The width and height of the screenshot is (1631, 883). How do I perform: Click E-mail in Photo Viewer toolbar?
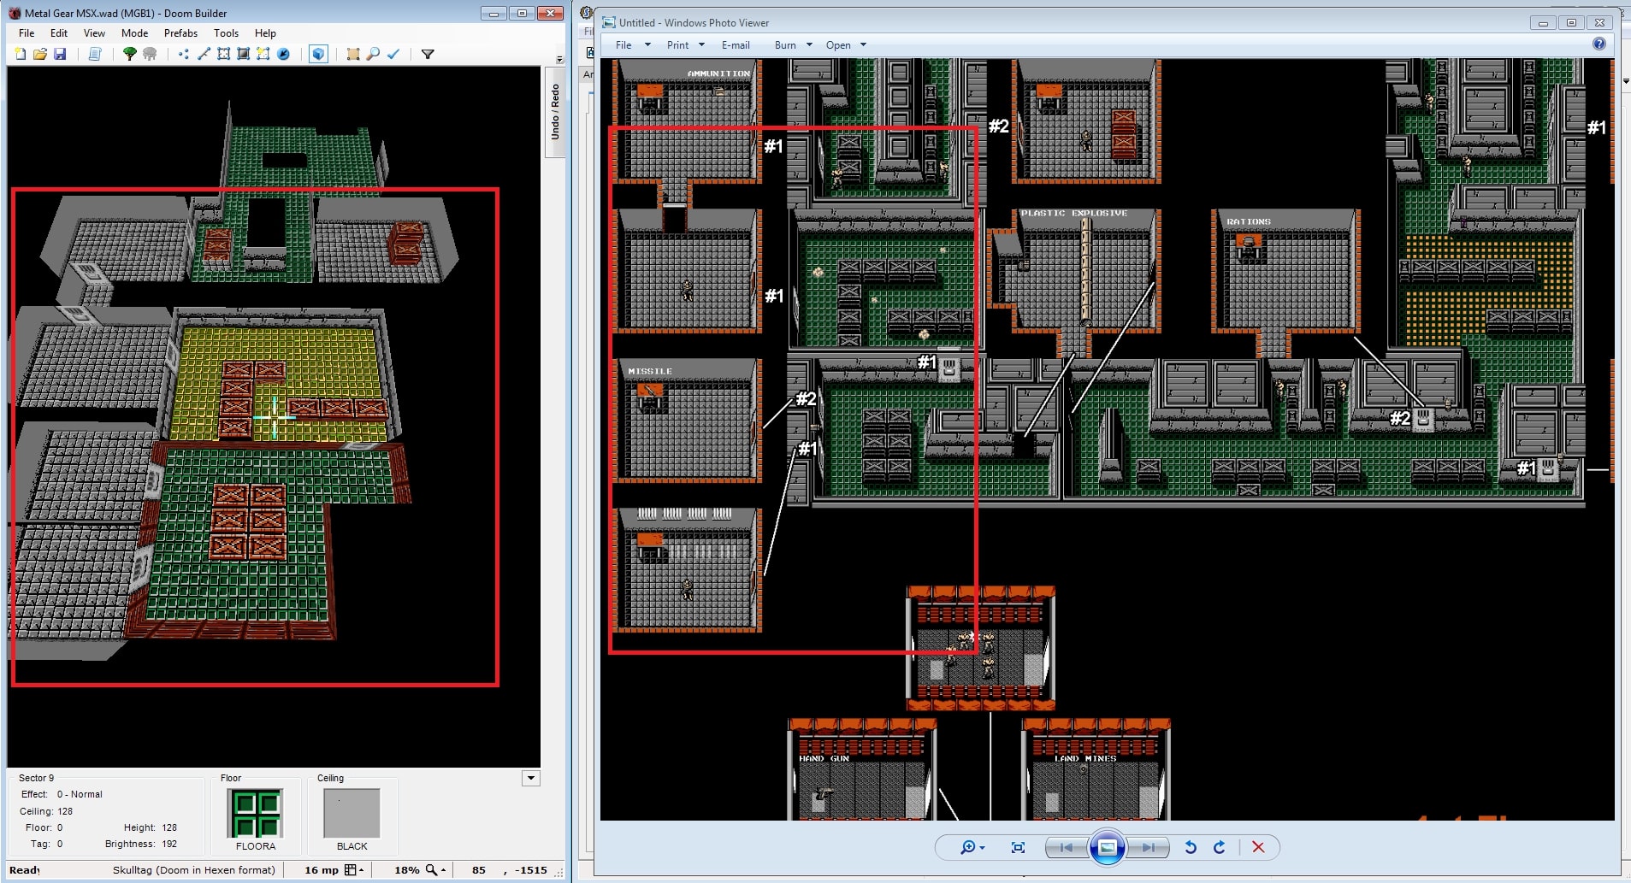(x=736, y=45)
